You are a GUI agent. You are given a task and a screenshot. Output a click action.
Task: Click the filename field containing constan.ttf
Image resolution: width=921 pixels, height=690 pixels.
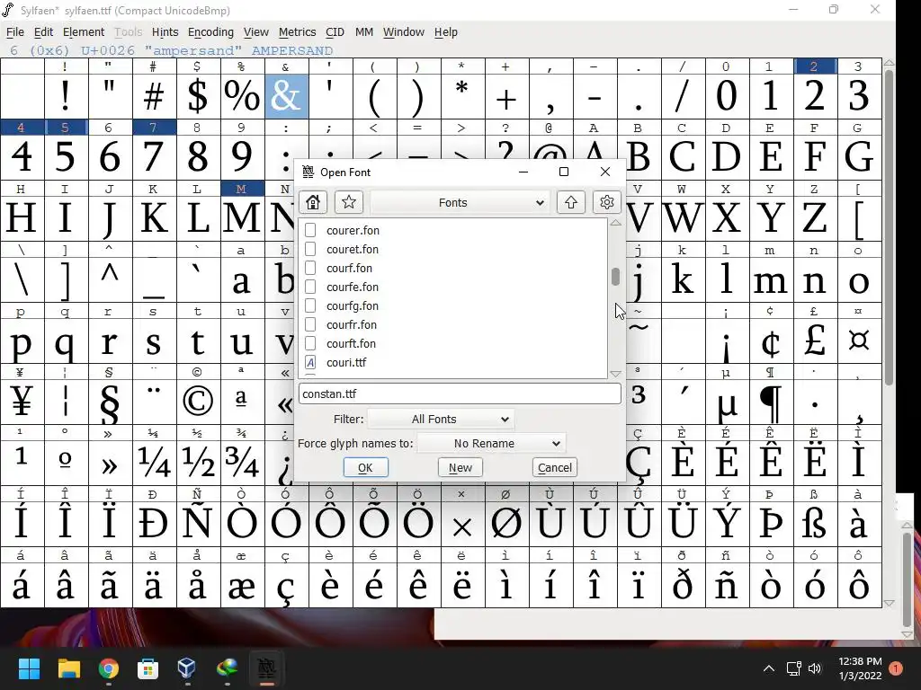pyautogui.click(x=460, y=394)
